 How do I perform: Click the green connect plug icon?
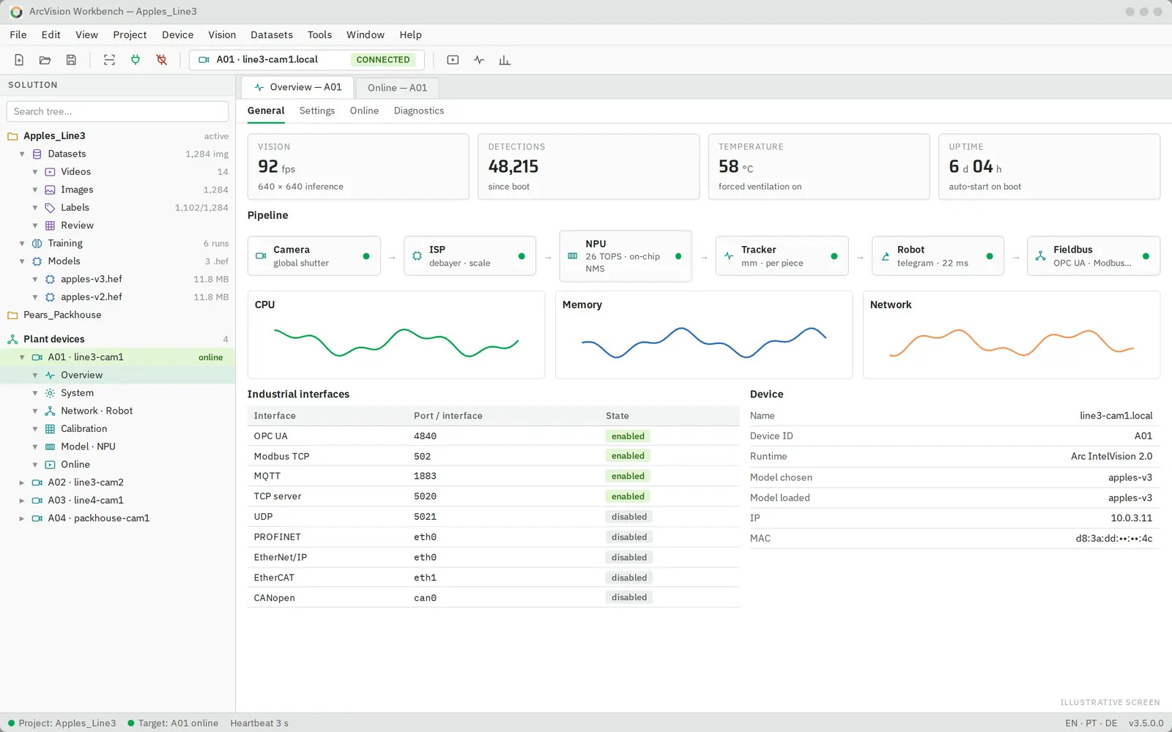(x=136, y=60)
